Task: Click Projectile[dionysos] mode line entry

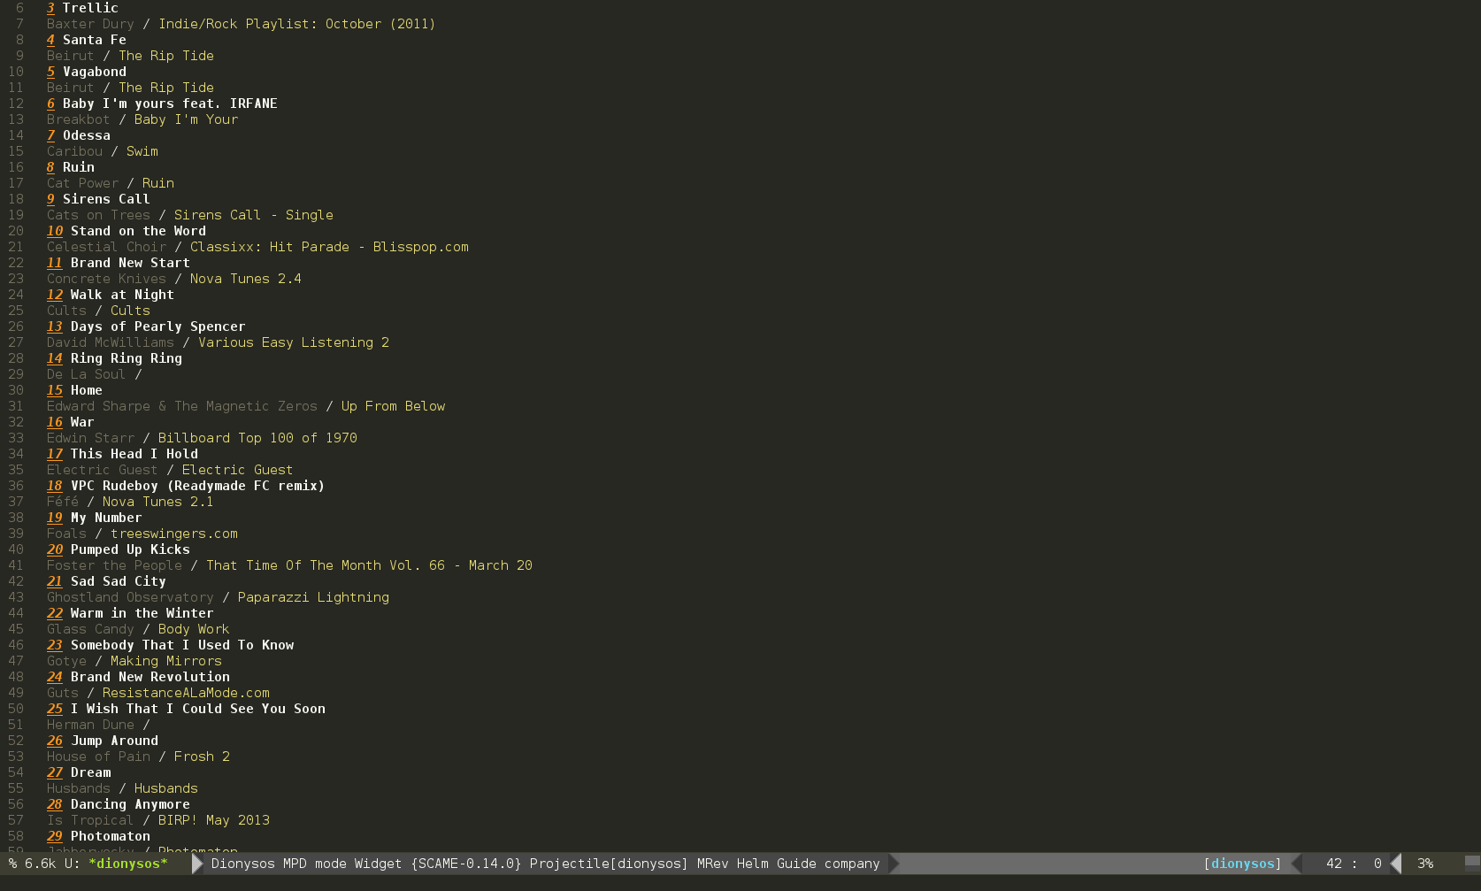Action: point(609,864)
